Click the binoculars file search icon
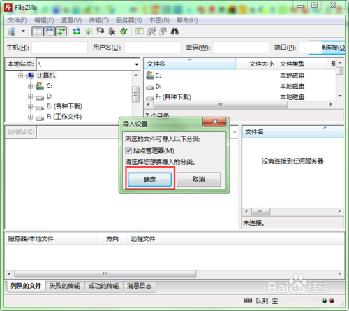Image resolution: width=349 pixels, height=311 pixels. pyautogui.click(x=174, y=31)
